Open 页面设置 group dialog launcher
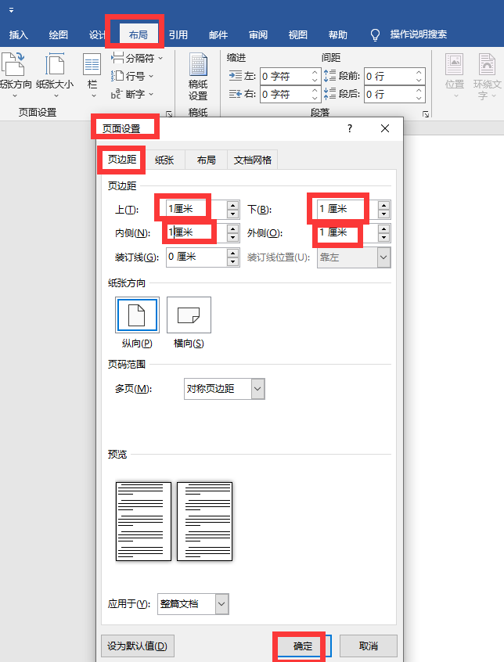This screenshot has height=662, width=504. tap(169, 113)
